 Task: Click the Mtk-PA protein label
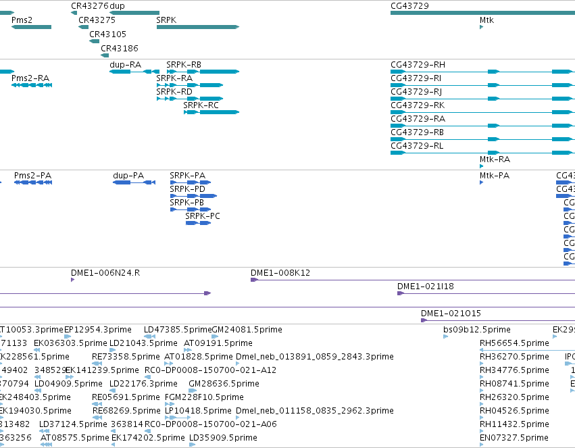tap(495, 176)
